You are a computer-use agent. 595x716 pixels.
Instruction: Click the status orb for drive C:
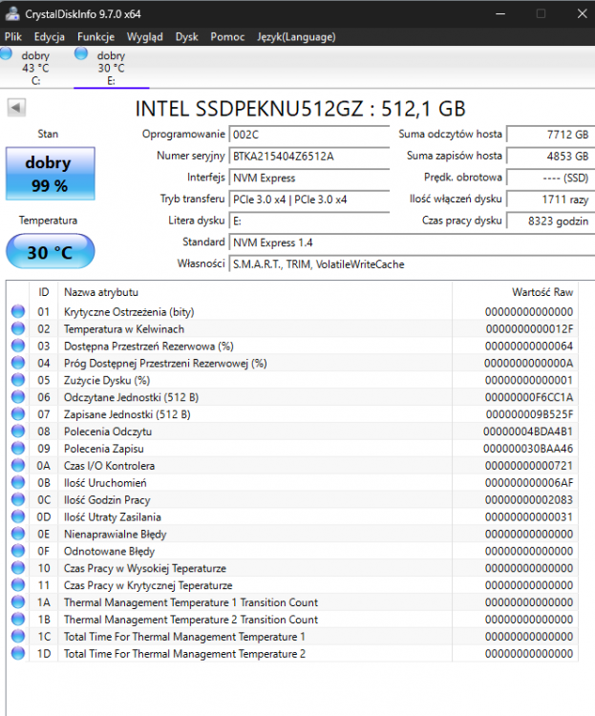(x=7, y=54)
